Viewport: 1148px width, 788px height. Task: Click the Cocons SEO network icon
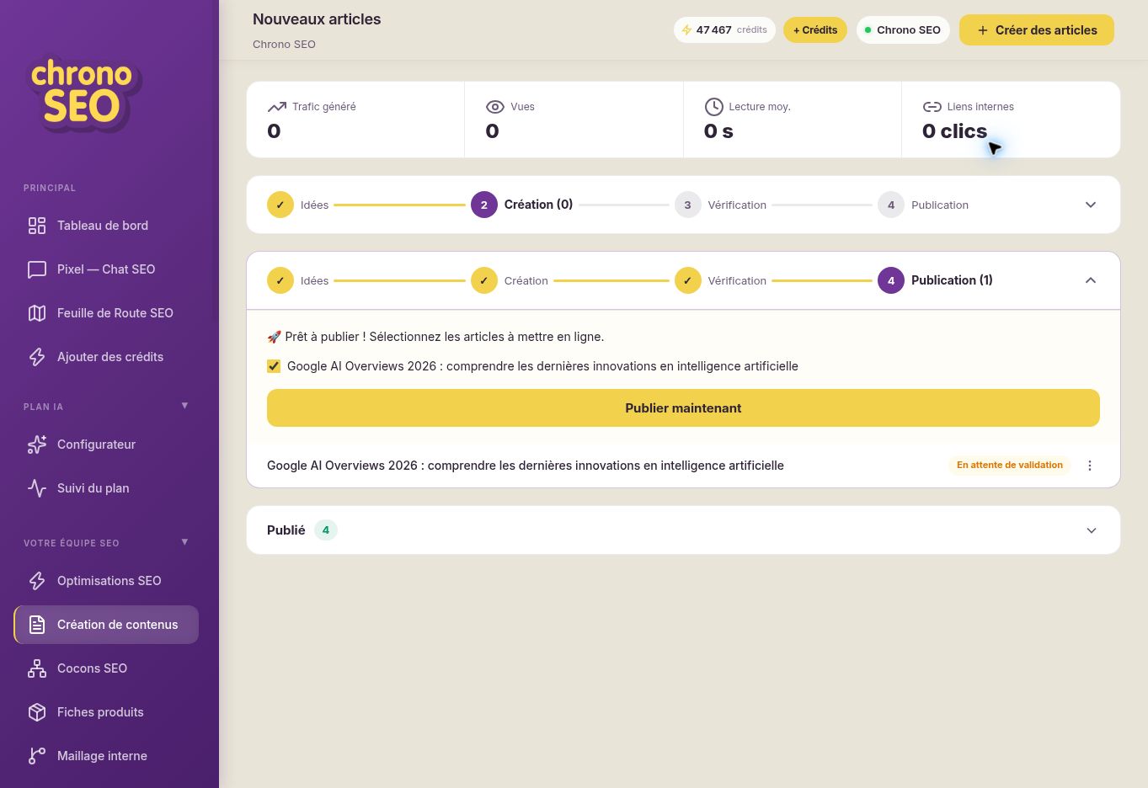point(37,668)
